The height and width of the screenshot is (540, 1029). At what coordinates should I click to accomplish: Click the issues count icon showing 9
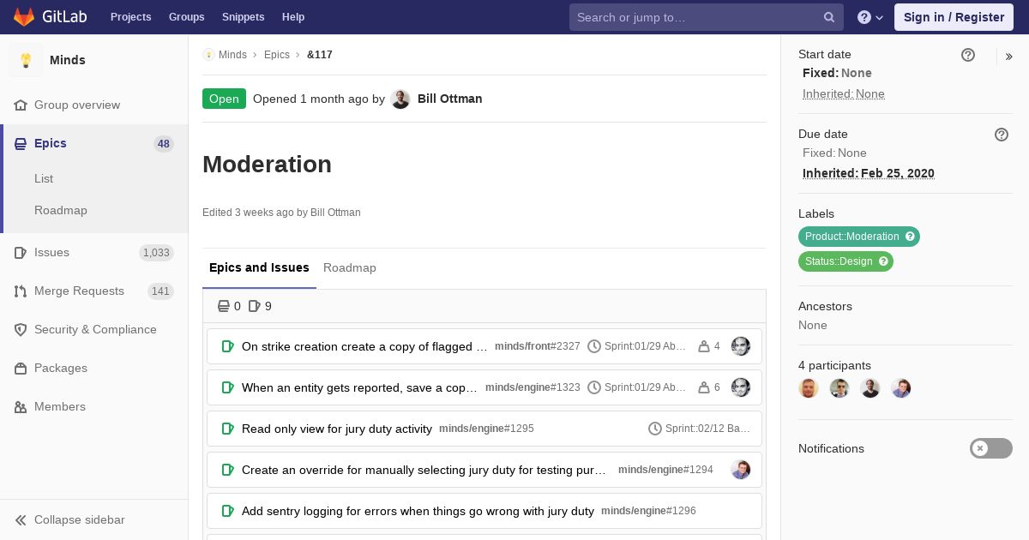[254, 306]
